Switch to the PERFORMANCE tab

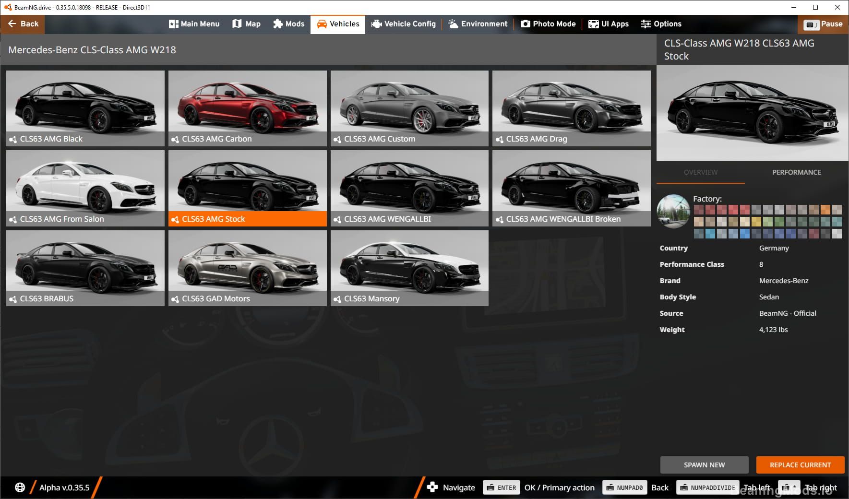[797, 172]
